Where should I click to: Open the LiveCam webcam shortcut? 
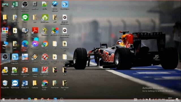(x=25, y=32)
